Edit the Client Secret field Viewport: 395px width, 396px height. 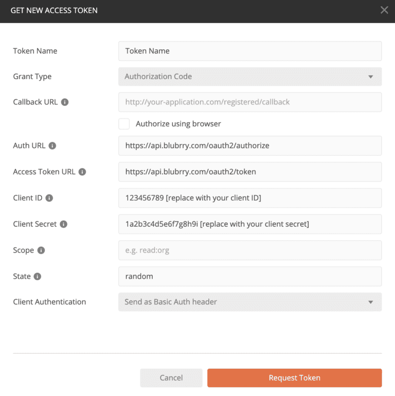pyautogui.click(x=250, y=224)
